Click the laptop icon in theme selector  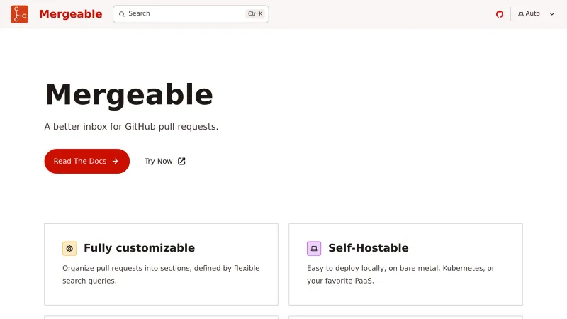click(x=521, y=14)
